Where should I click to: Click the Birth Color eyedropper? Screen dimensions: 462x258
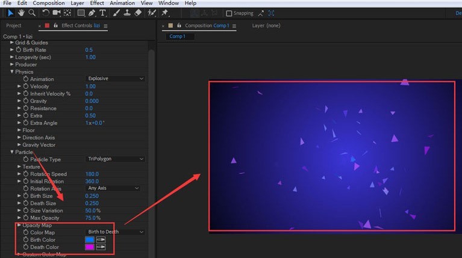coord(101,240)
